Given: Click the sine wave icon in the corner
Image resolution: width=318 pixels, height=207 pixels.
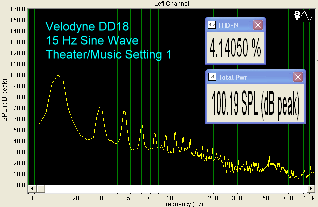Looking at the screenshot, I should 307,15.
